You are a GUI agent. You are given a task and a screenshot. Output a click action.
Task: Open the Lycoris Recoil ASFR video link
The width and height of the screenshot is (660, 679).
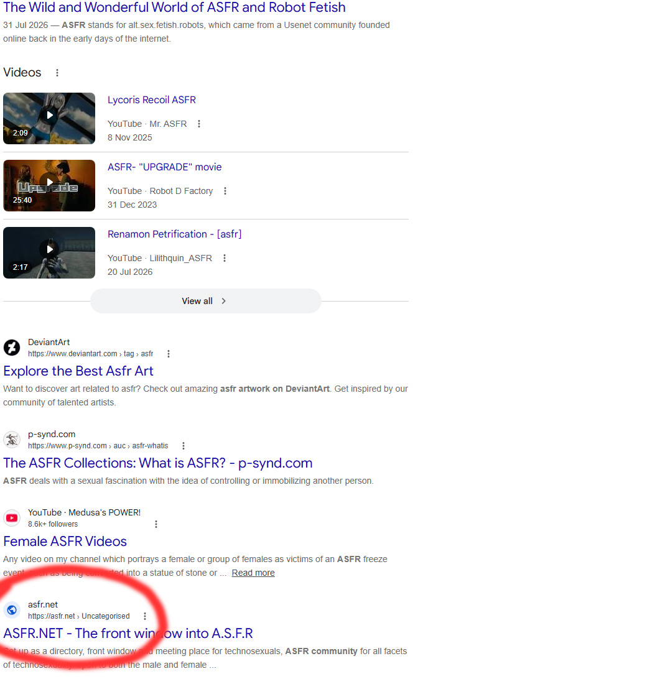click(152, 100)
